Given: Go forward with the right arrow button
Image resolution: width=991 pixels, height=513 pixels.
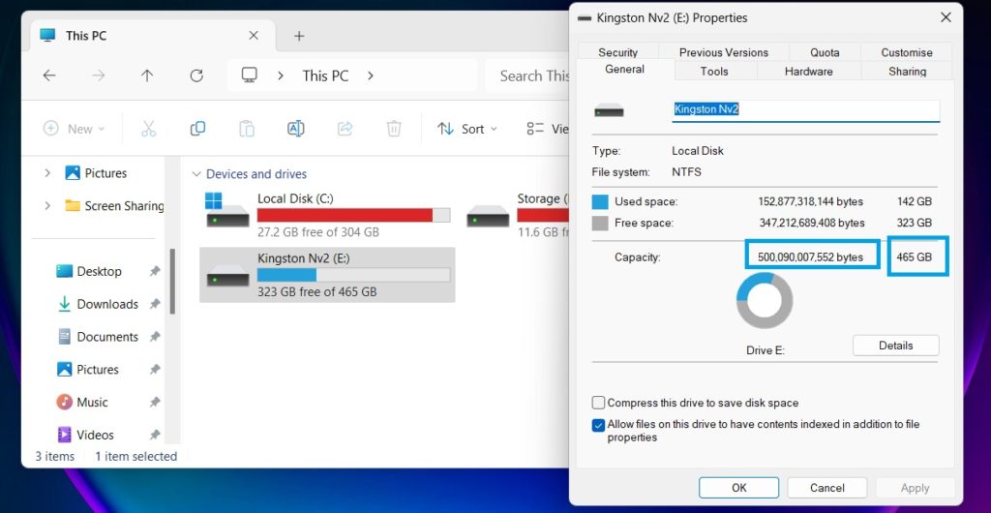Looking at the screenshot, I should (99, 75).
